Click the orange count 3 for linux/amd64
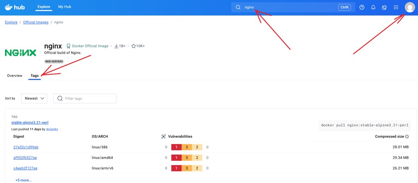The width and height of the screenshot is (418, 183). [x=187, y=157]
